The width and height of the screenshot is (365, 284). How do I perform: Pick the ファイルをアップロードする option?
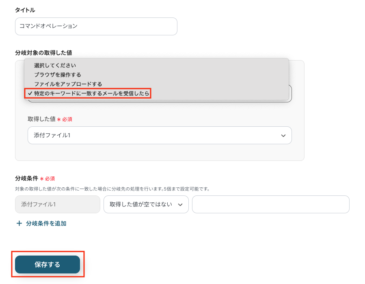tap(68, 84)
